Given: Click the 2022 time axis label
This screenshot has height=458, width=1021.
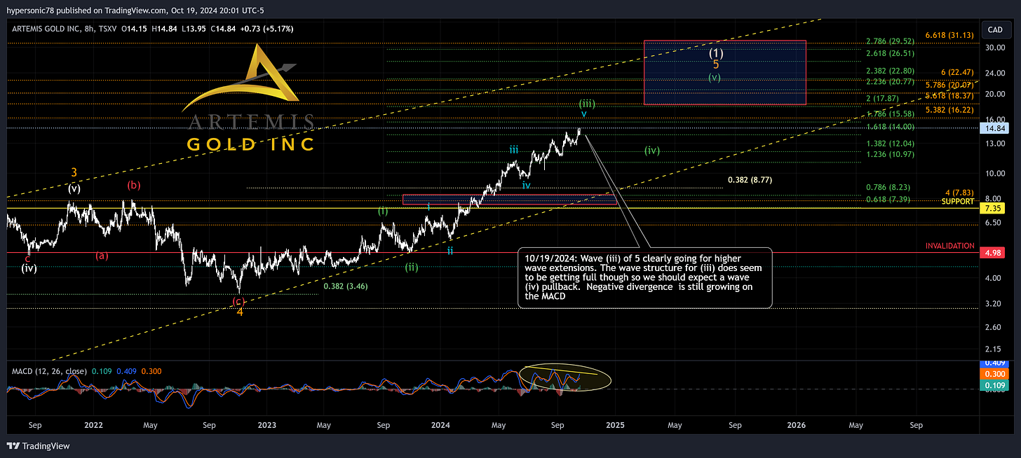Looking at the screenshot, I should tap(93, 424).
